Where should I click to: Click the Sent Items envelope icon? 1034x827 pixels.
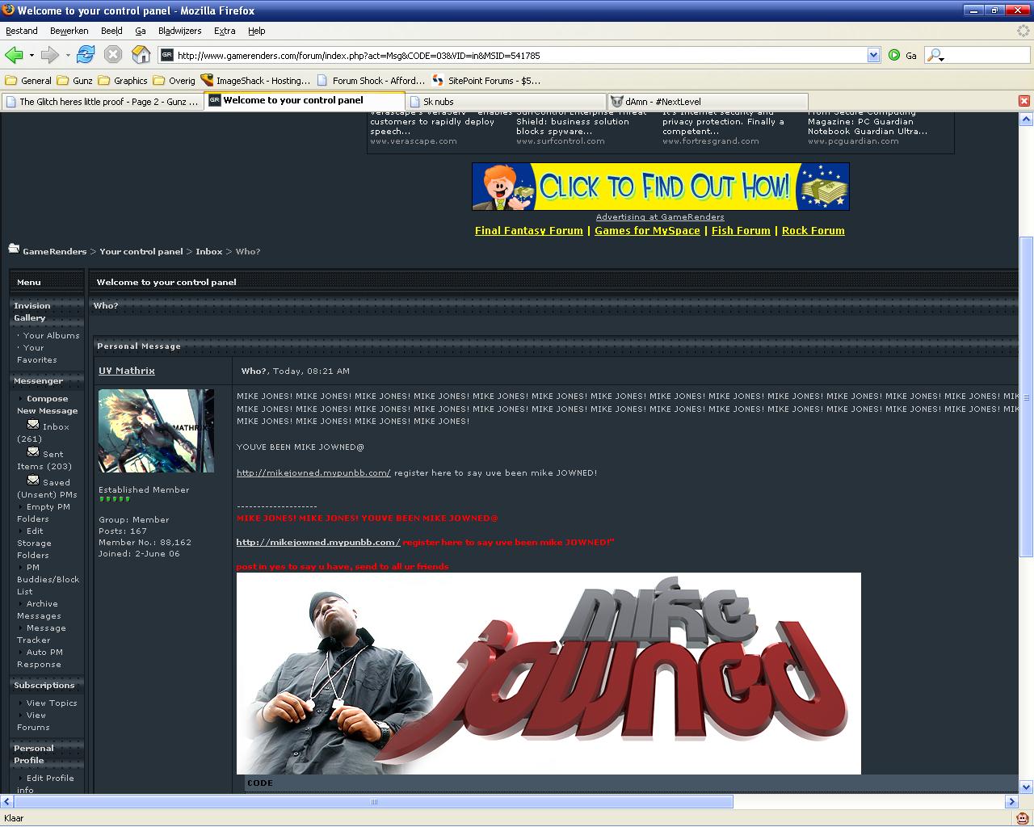tap(33, 451)
